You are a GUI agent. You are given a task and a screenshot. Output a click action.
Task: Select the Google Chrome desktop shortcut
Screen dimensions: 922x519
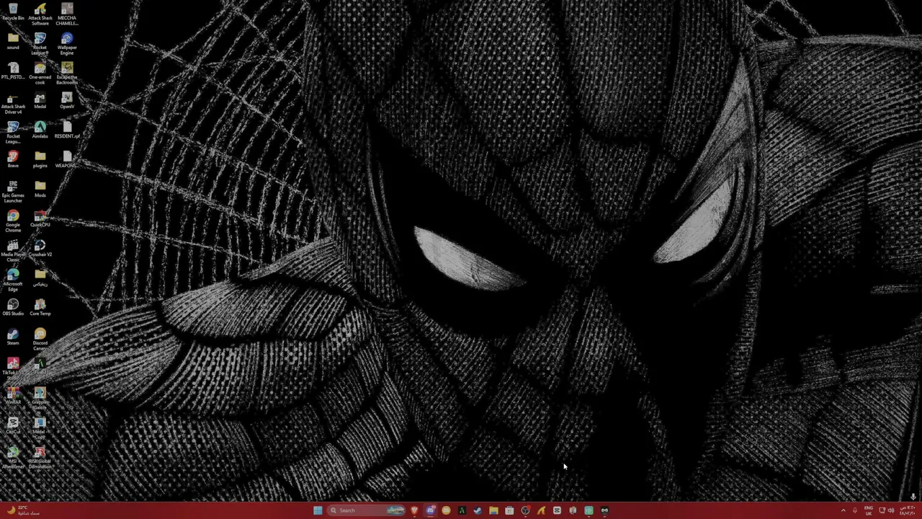point(13,221)
